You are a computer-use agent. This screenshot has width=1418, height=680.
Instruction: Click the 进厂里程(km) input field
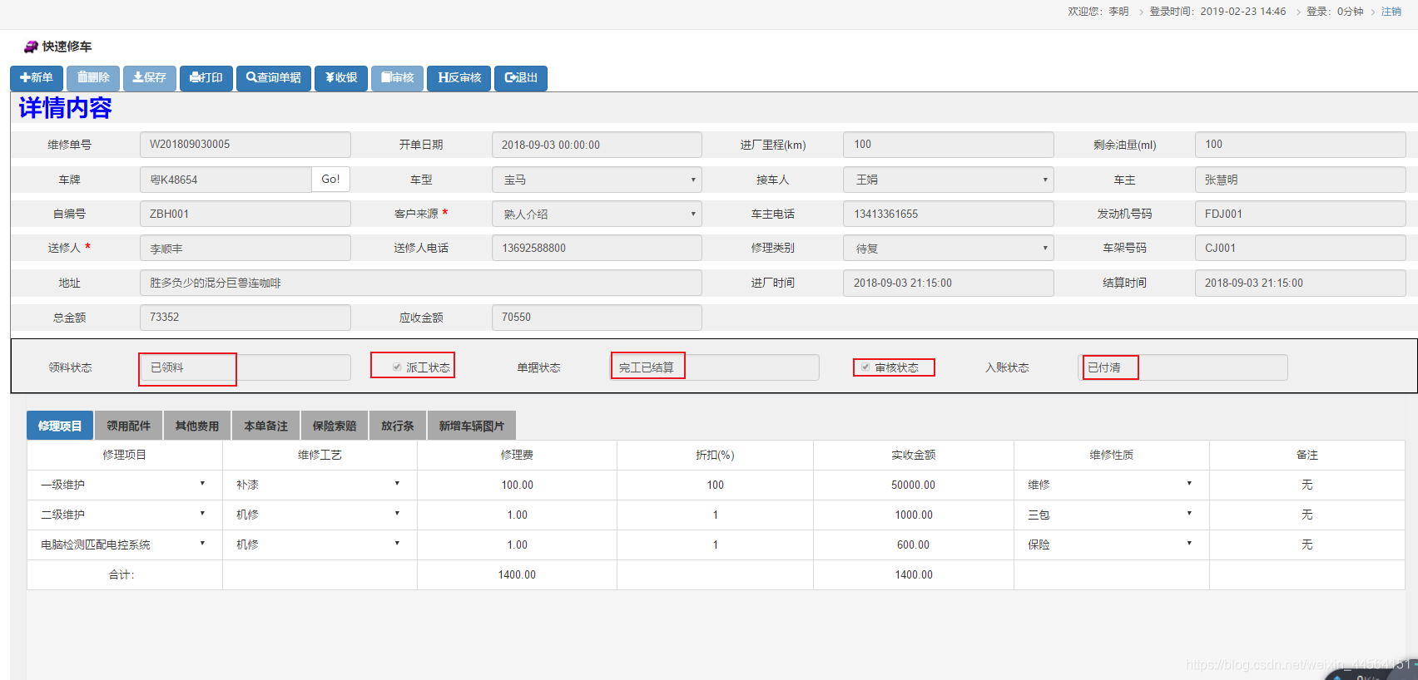(x=949, y=145)
